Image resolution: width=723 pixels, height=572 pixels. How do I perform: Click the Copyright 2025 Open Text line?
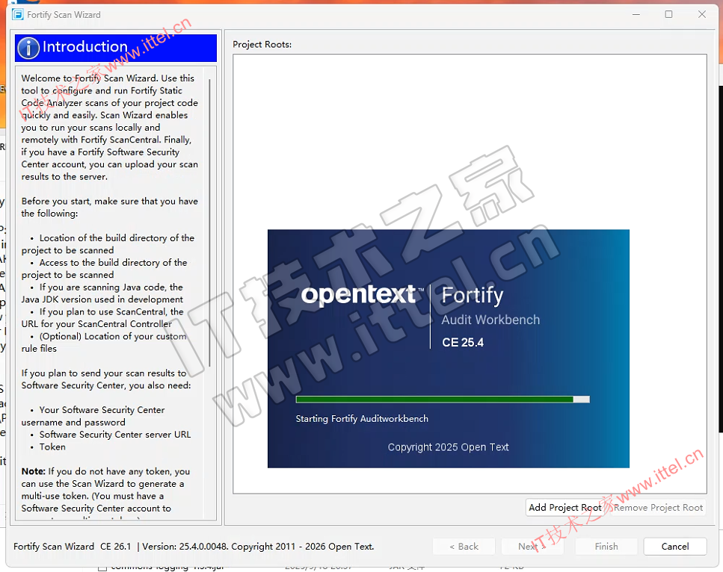pyautogui.click(x=448, y=447)
